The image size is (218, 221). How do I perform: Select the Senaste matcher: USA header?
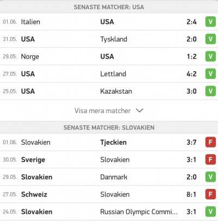(109, 7)
